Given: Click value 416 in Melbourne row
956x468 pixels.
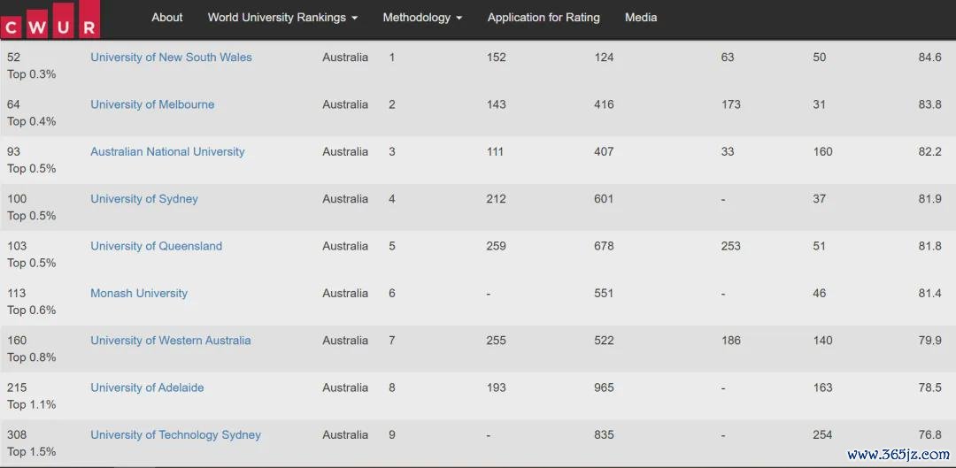Looking at the screenshot, I should point(605,104).
